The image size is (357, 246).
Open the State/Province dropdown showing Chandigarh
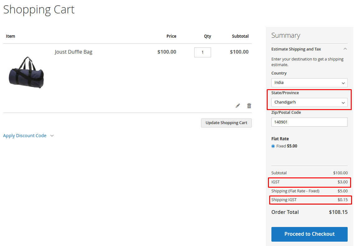309,102
